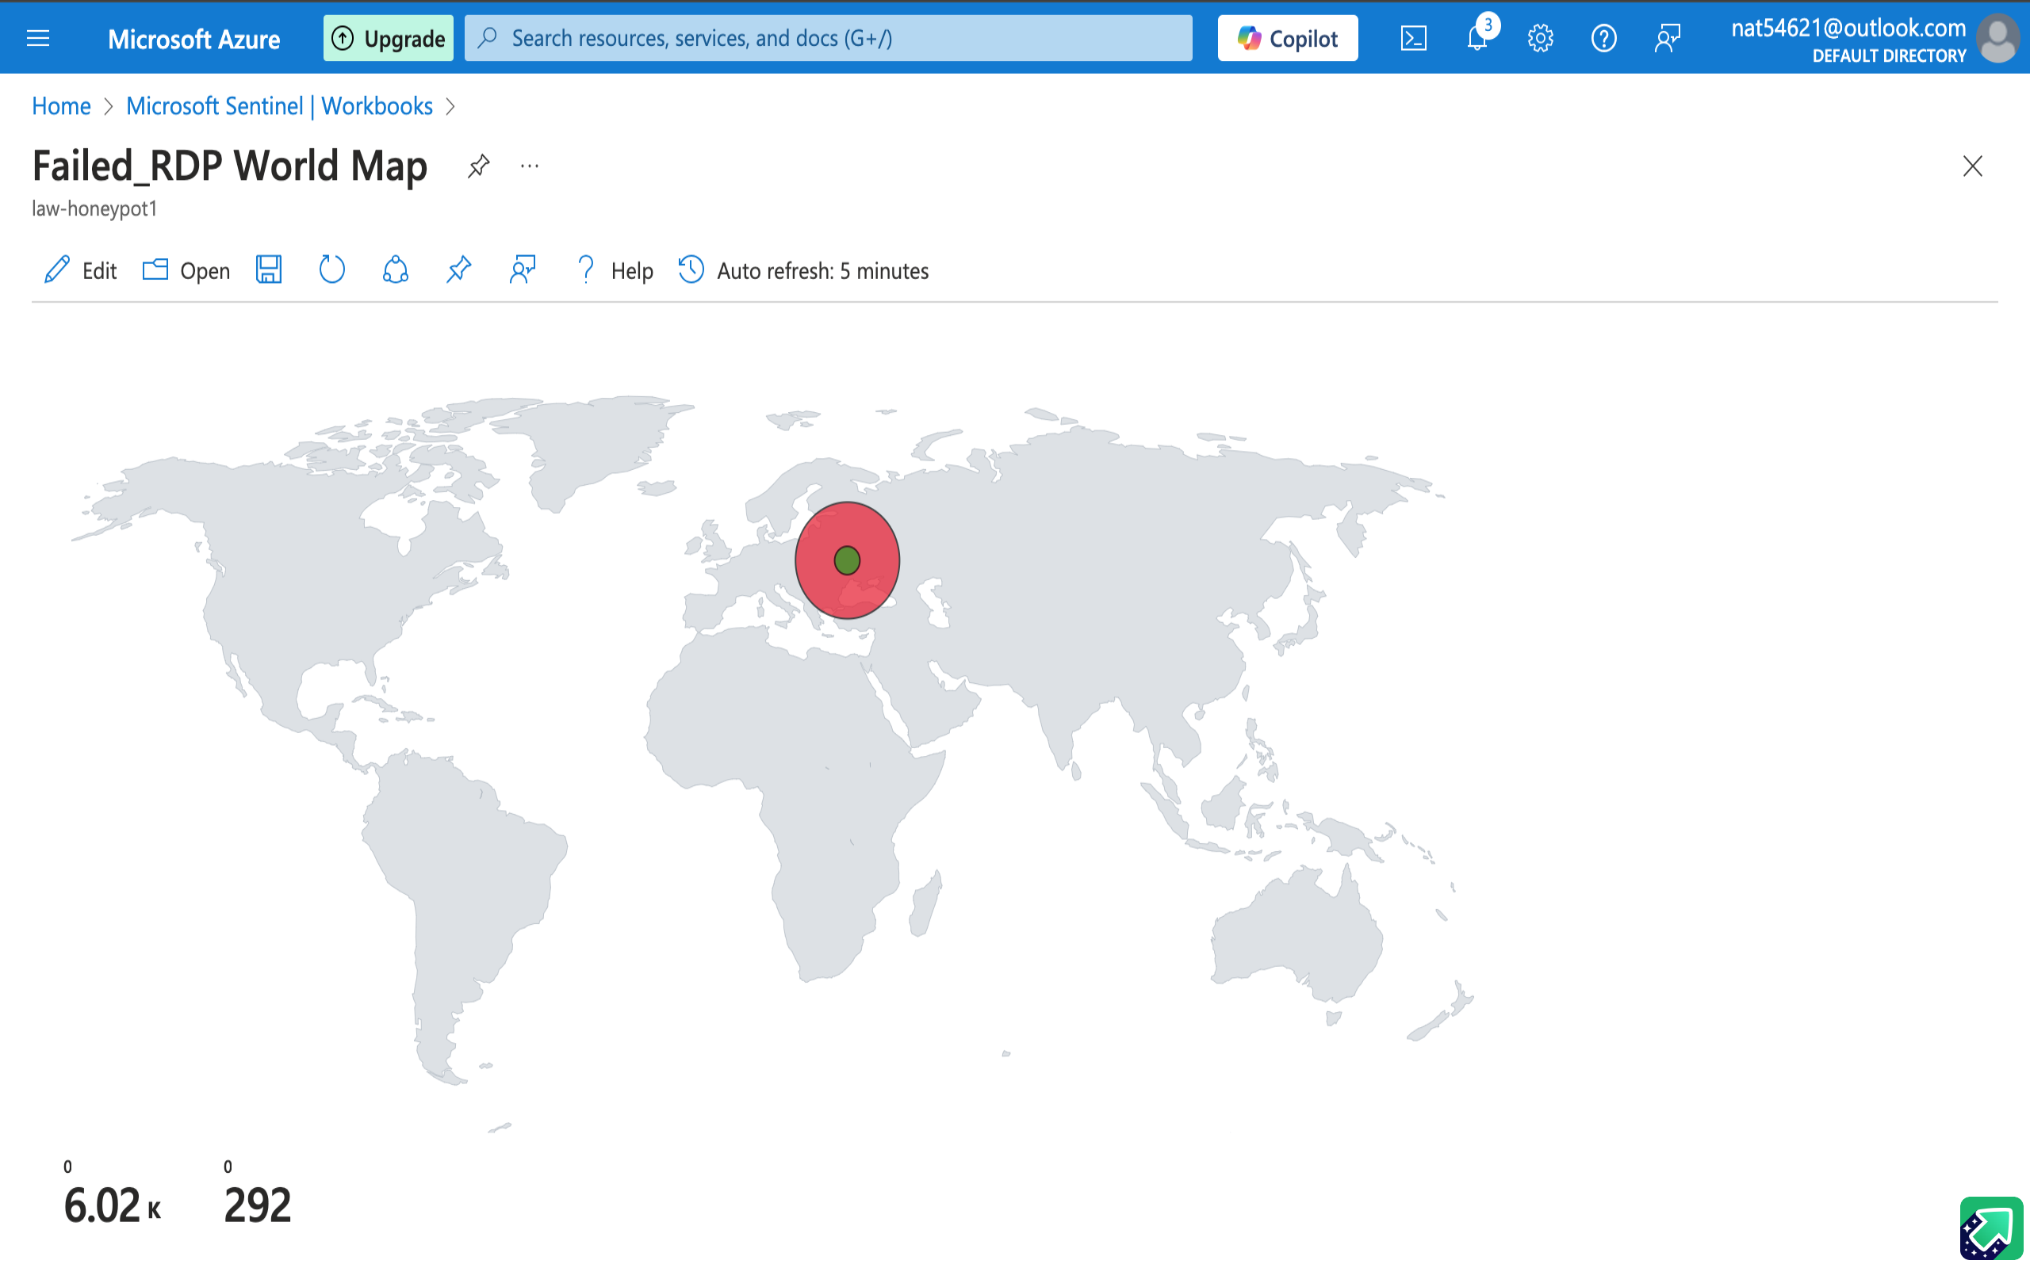Click the Save workbook icon
This screenshot has height=1268, width=2030.
tap(269, 270)
